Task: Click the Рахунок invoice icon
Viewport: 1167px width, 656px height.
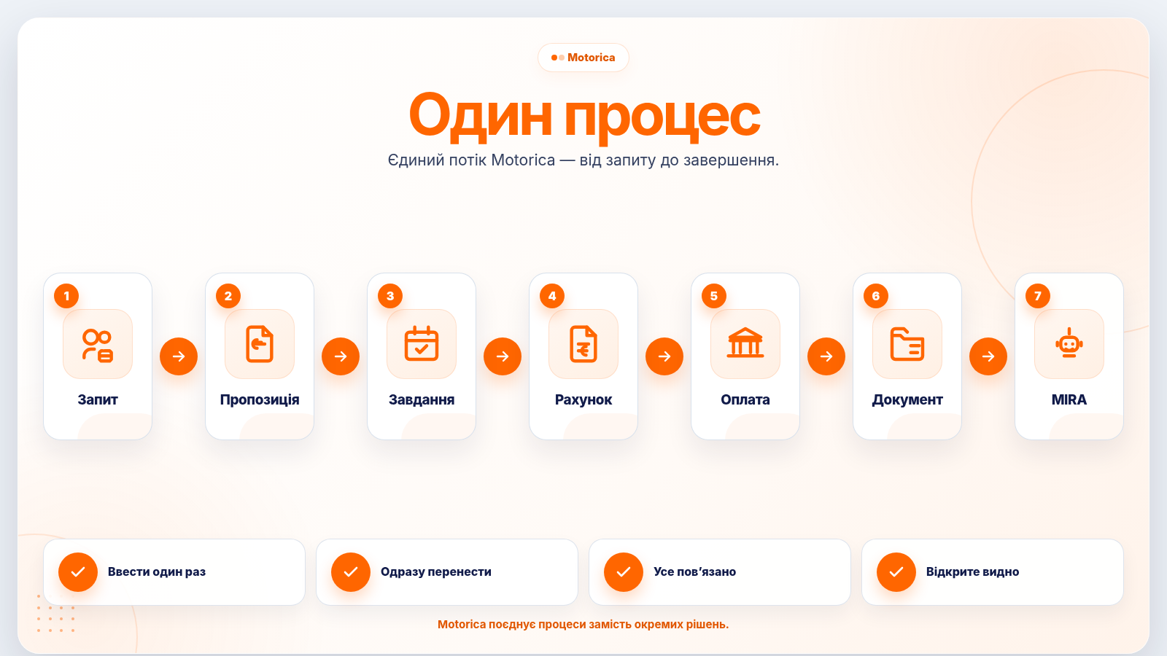Action: pos(583,344)
